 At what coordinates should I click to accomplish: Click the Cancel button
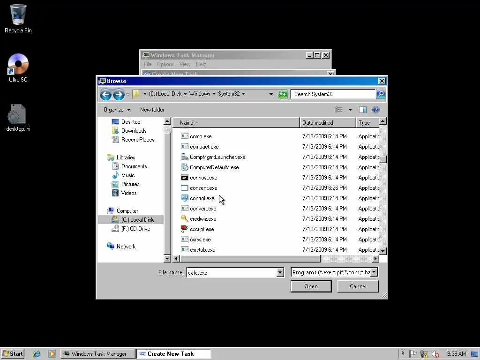pyautogui.click(x=358, y=286)
